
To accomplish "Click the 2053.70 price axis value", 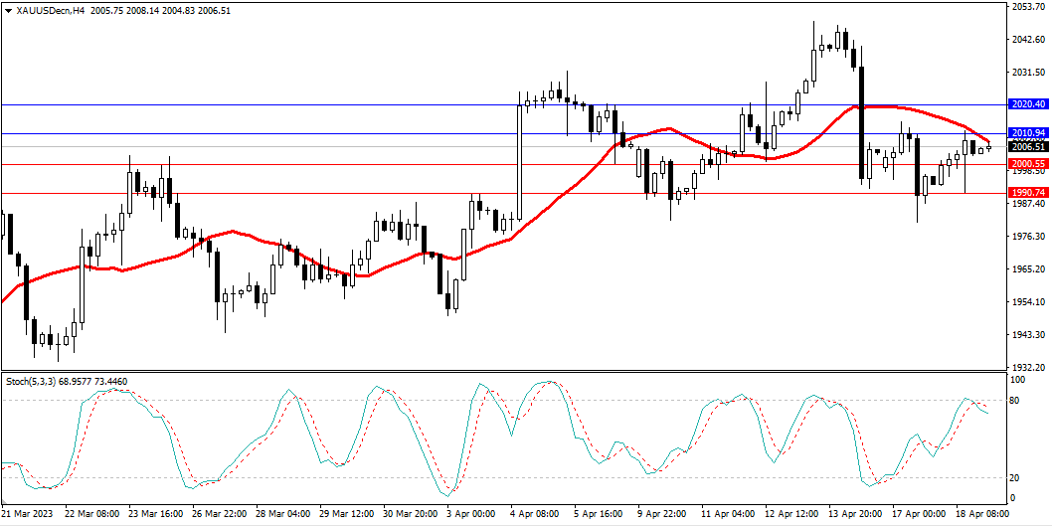I will [1029, 5].
